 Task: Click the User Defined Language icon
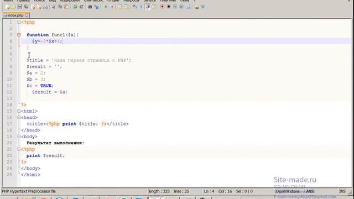(154, 7)
